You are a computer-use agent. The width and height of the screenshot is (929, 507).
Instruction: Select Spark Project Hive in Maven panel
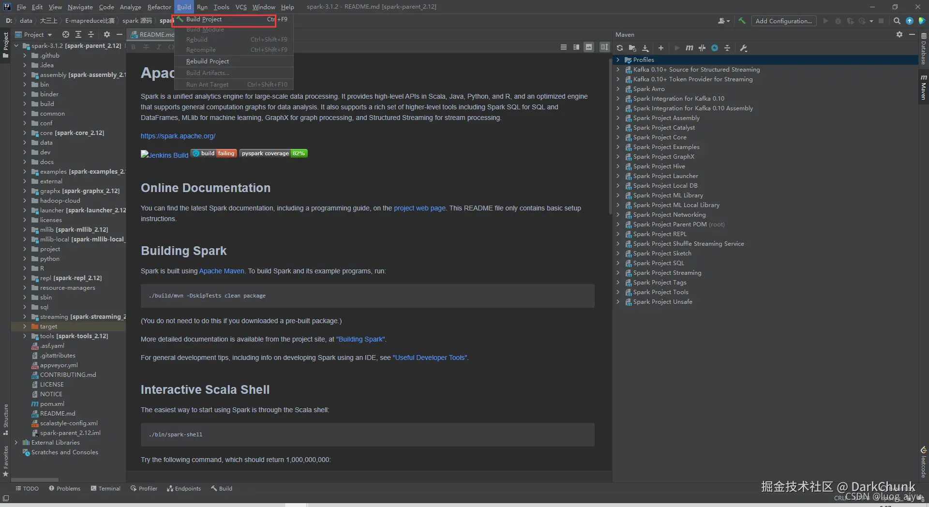click(659, 166)
